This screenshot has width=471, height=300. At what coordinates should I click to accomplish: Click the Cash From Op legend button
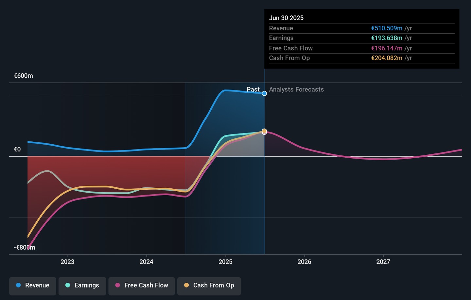[x=209, y=286]
